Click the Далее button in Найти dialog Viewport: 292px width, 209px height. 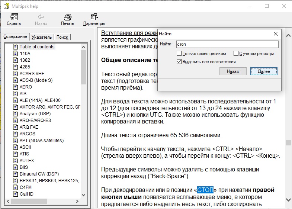(264, 71)
